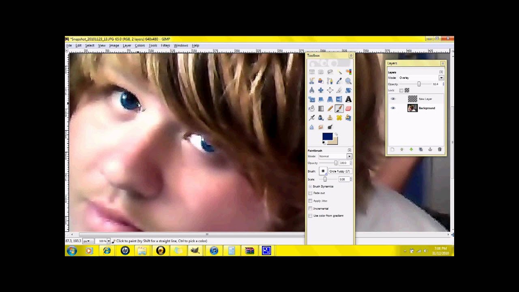Screen dimensions: 519x292
Task: Select the Perspective Clone tool
Action: (x=348, y=118)
